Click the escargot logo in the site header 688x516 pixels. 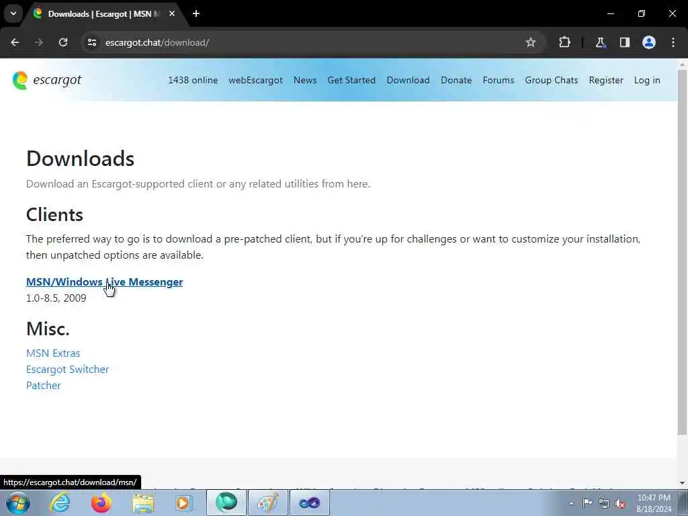47,81
